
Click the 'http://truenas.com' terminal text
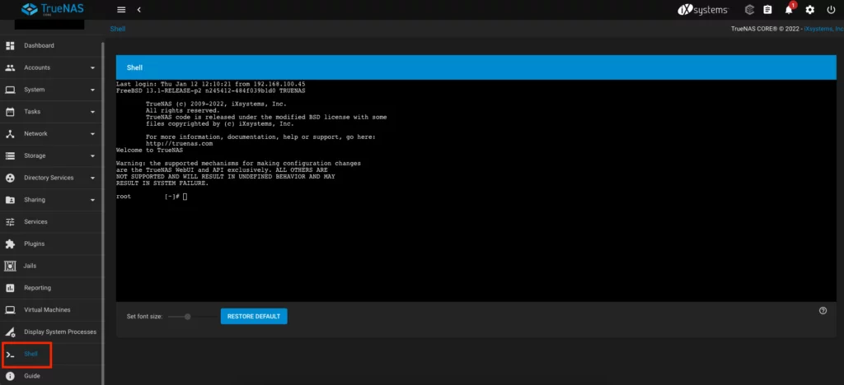pyautogui.click(x=179, y=144)
